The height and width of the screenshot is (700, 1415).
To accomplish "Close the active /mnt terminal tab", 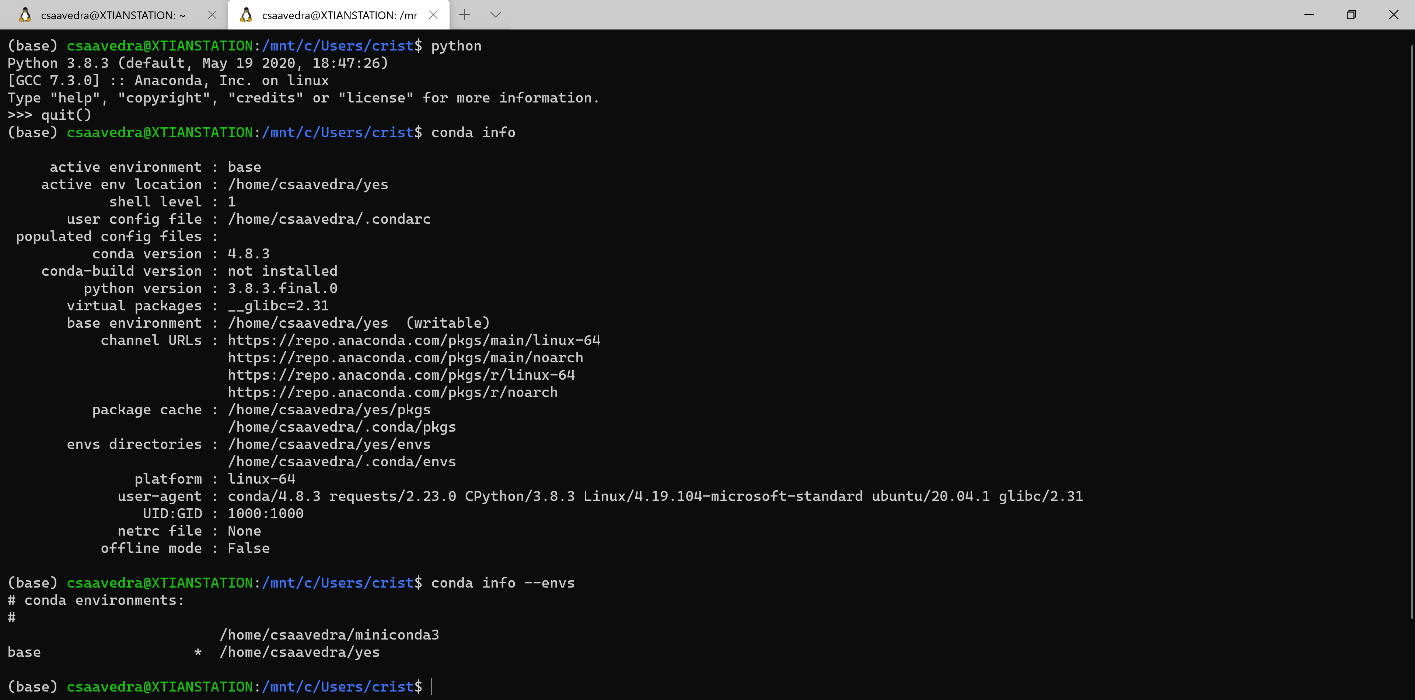I will tap(433, 15).
